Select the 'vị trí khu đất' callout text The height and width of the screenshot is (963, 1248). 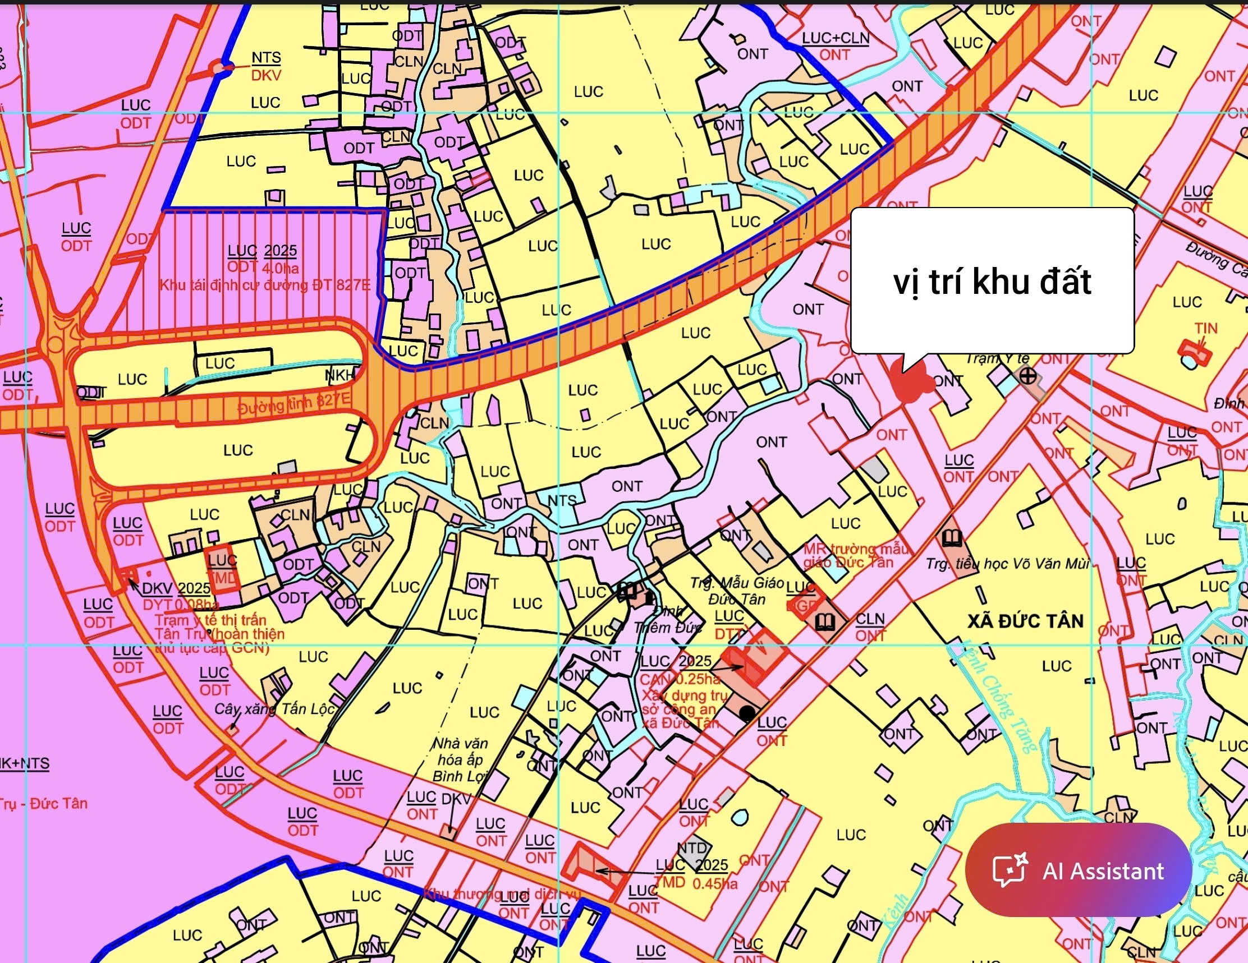pyautogui.click(x=992, y=282)
